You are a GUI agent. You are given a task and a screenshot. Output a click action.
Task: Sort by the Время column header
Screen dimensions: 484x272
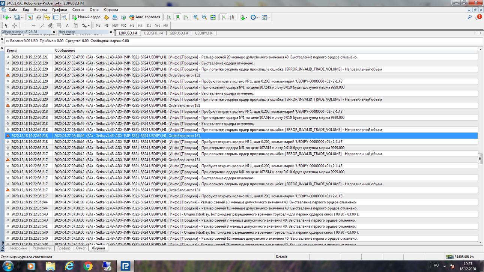[29, 50]
